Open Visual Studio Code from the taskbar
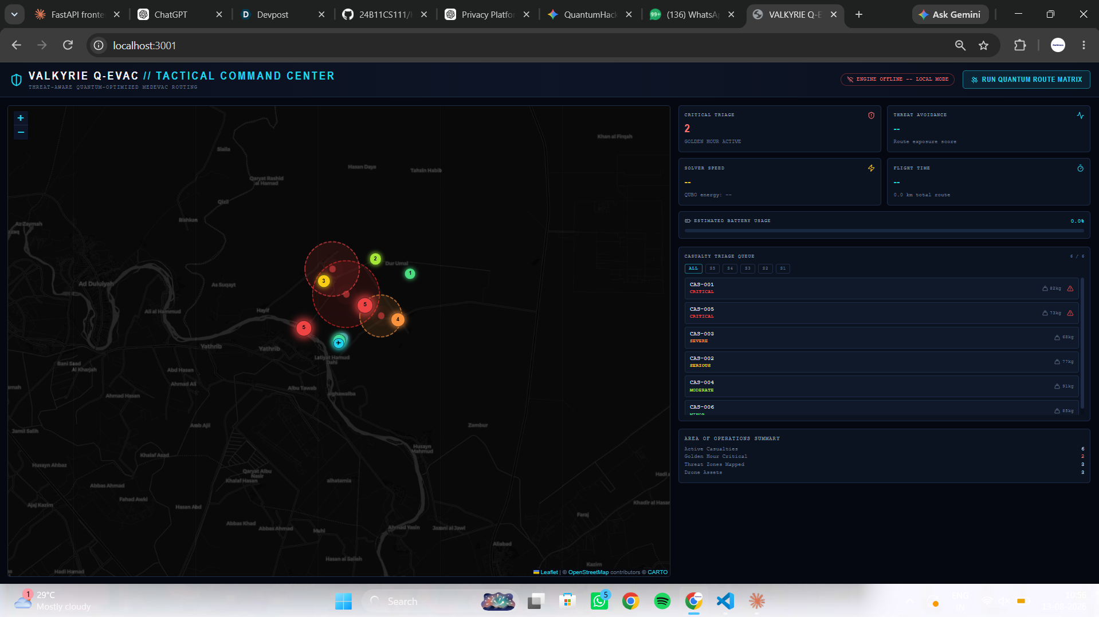The height and width of the screenshot is (617, 1099). [725, 601]
